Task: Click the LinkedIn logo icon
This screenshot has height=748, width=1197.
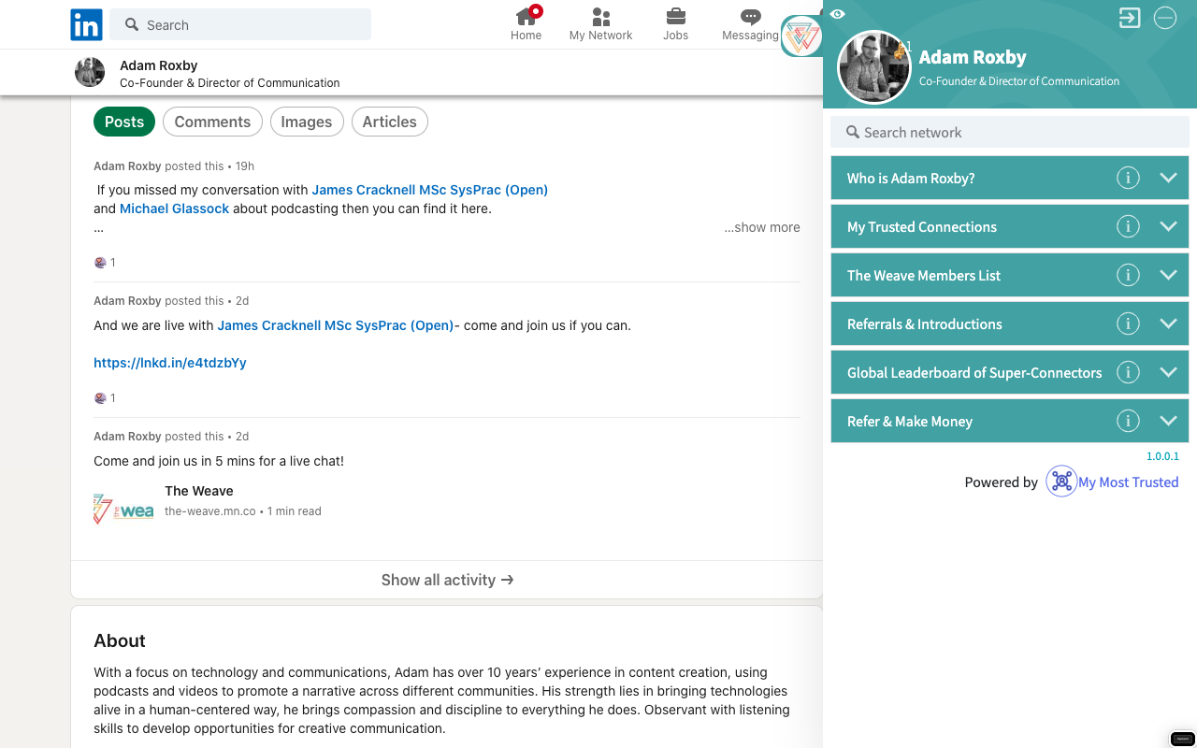Action: click(86, 25)
